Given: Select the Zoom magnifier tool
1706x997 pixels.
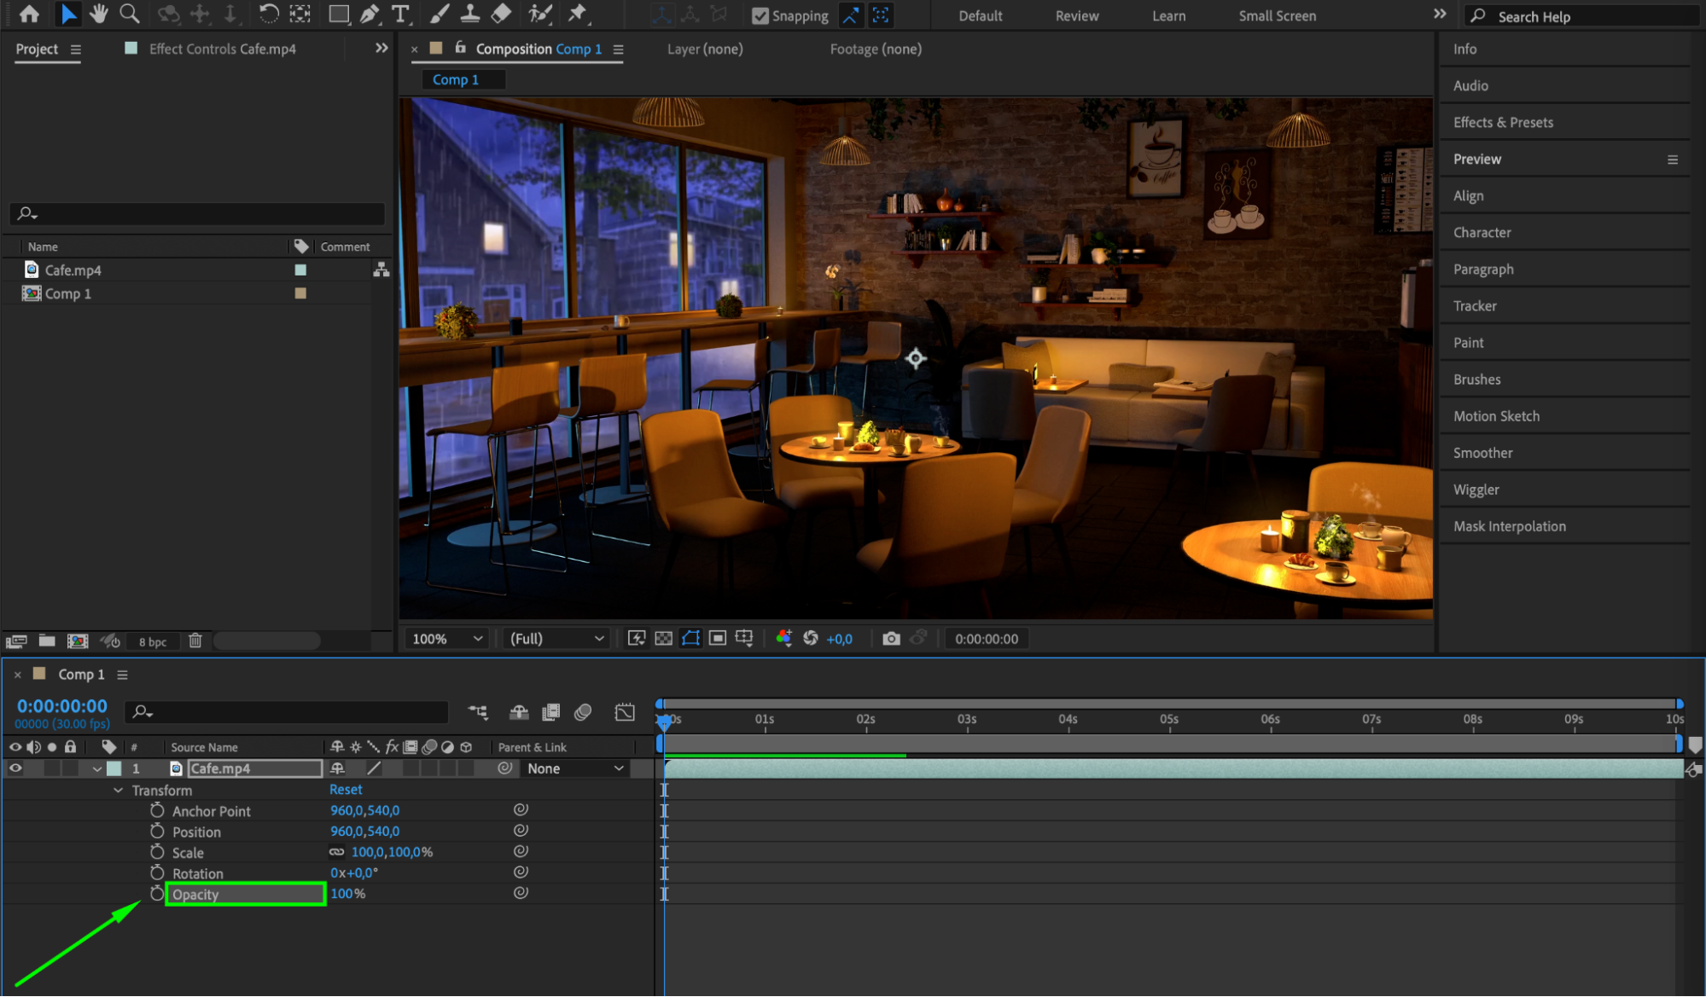Looking at the screenshot, I should pyautogui.click(x=130, y=14).
